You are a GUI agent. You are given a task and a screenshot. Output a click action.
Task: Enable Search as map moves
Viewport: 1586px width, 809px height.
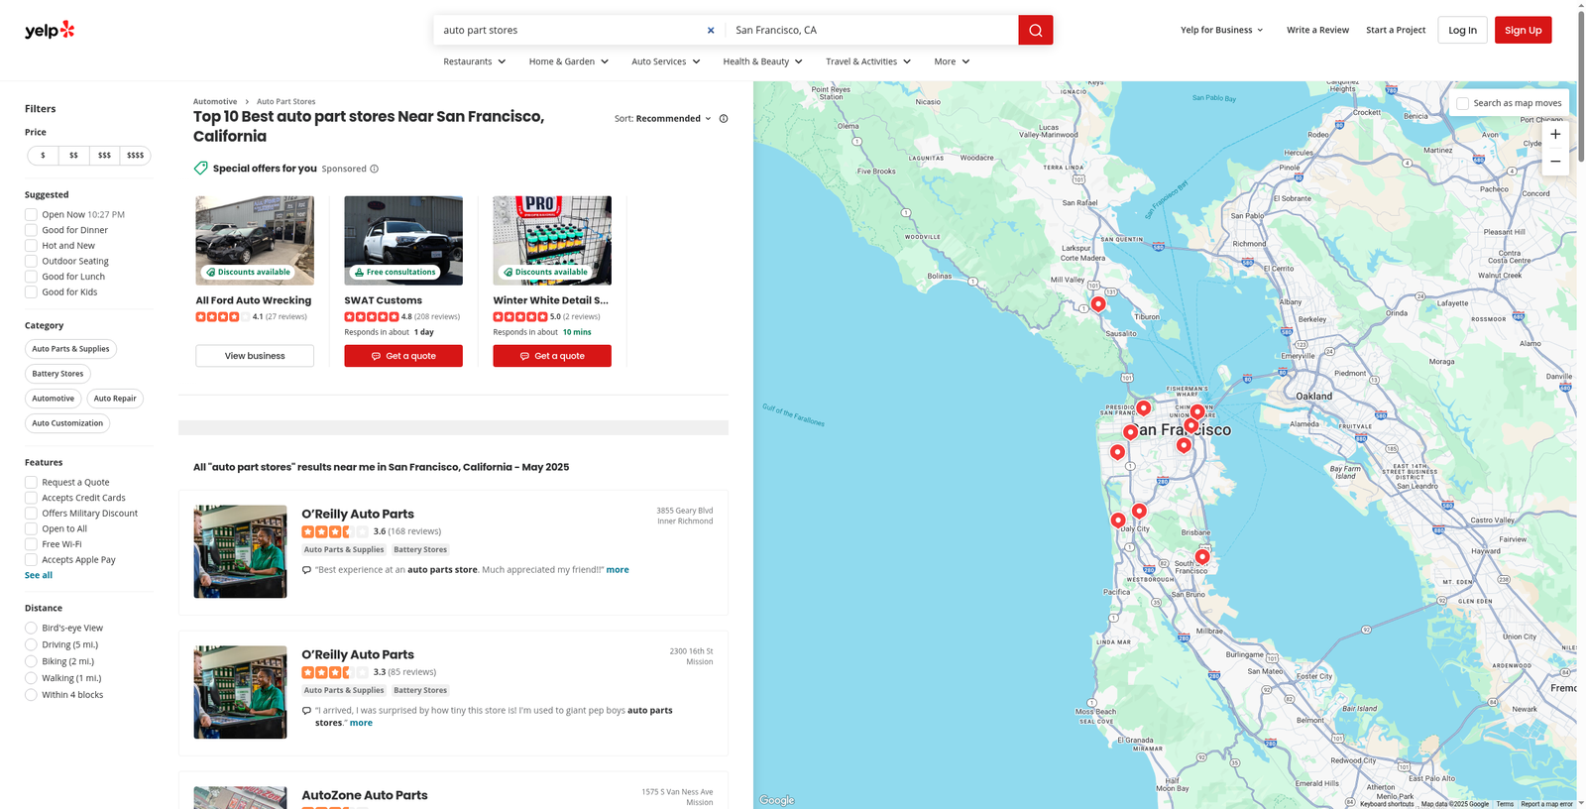pos(1463,103)
